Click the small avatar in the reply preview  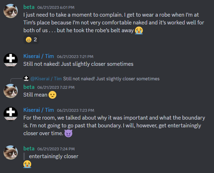coord(26,79)
